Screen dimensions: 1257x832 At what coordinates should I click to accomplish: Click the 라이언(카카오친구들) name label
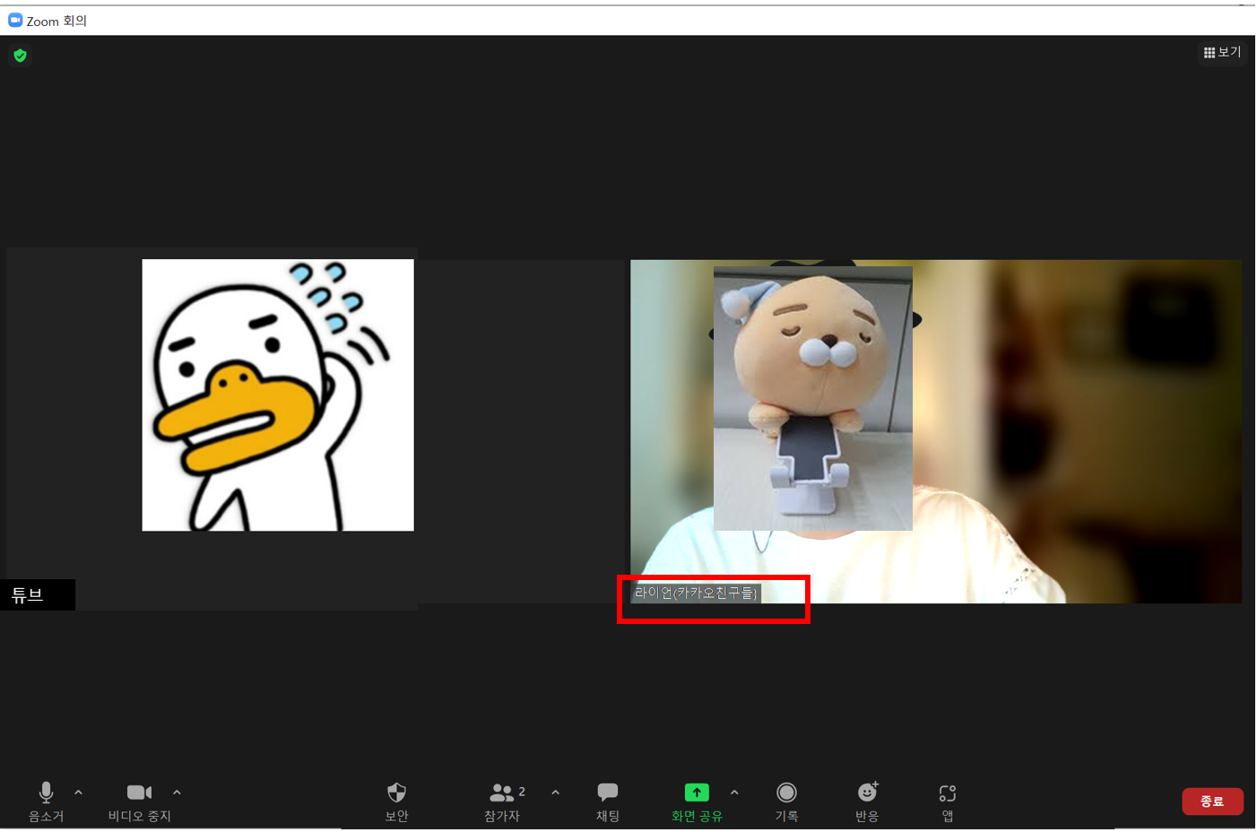pyautogui.click(x=696, y=593)
